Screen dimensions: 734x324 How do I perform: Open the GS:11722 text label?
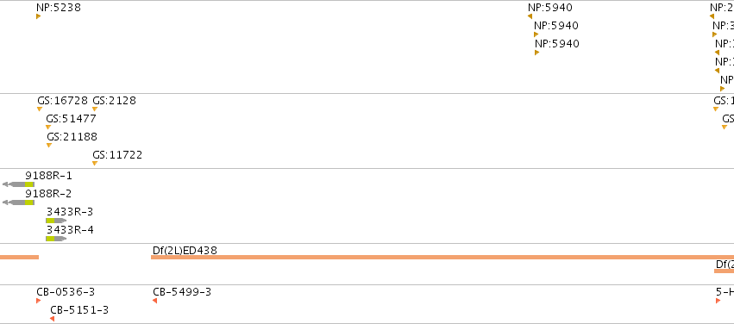tap(117, 155)
